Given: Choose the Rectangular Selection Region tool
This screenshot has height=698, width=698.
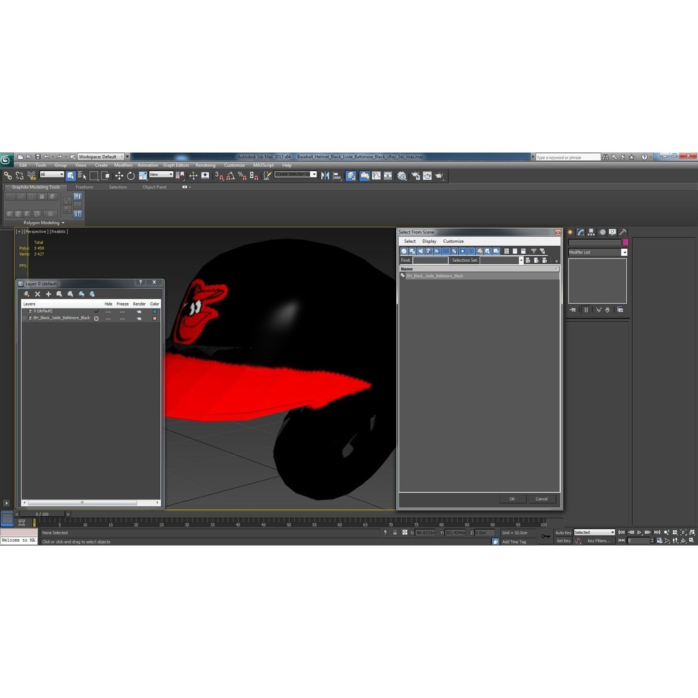Looking at the screenshot, I should point(94,176).
